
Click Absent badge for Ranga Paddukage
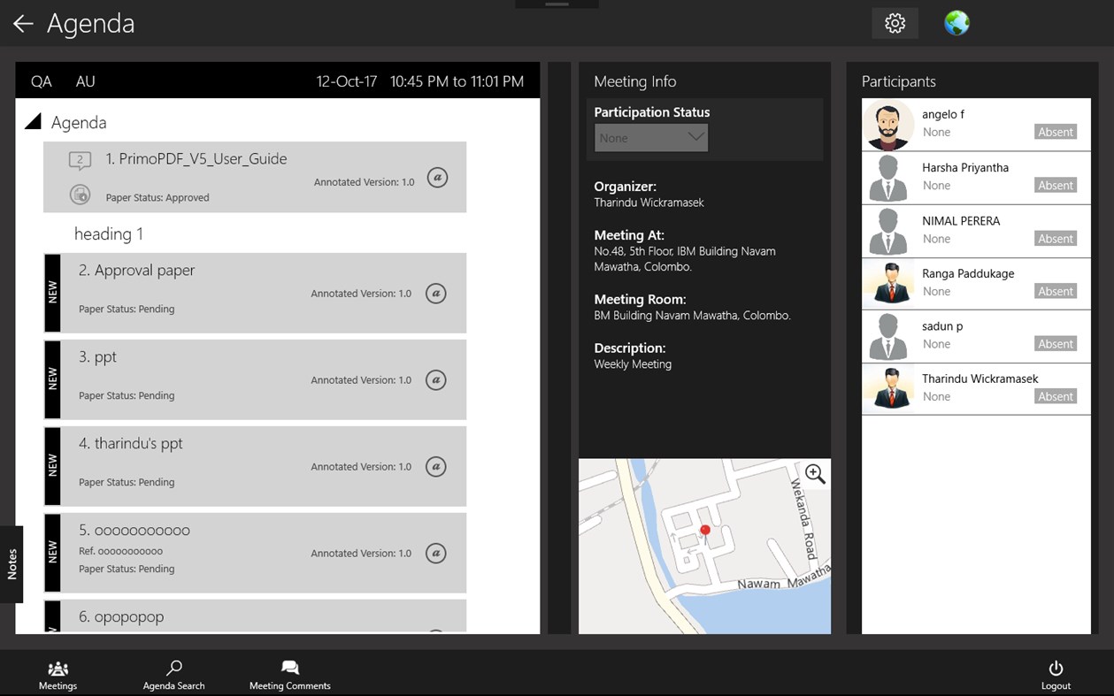(1056, 291)
